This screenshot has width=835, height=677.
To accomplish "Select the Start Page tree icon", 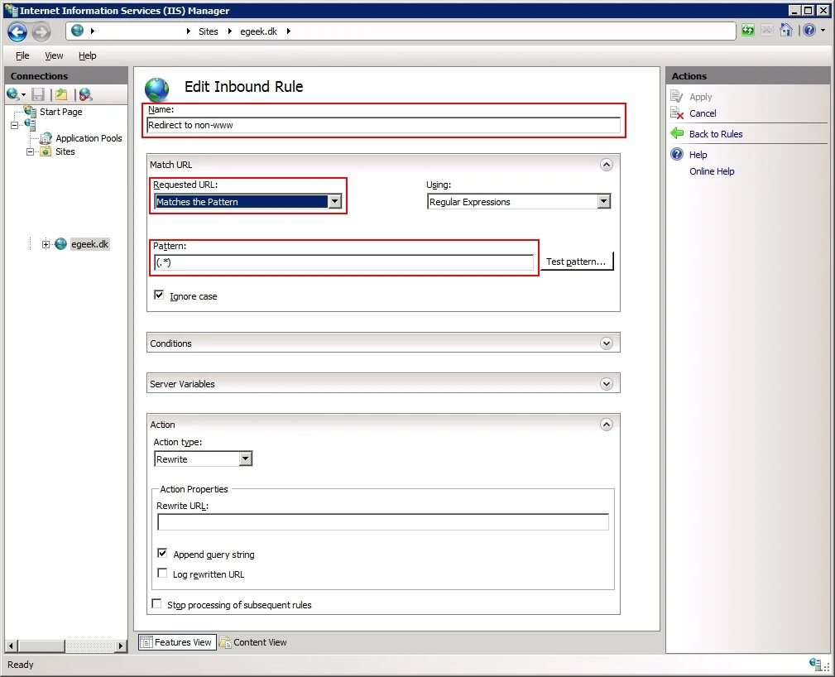I will pos(31,112).
